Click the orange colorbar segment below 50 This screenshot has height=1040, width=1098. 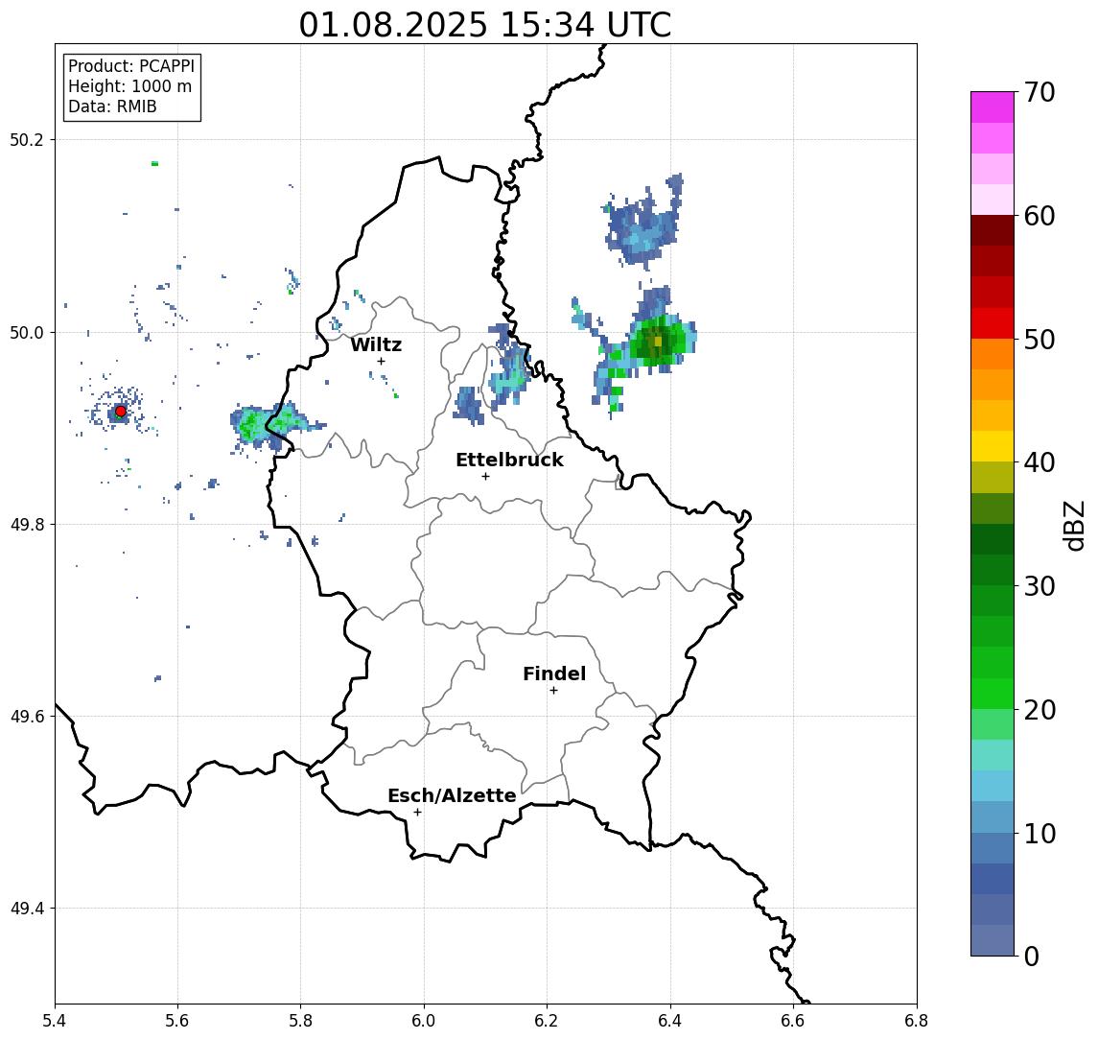(993, 354)
